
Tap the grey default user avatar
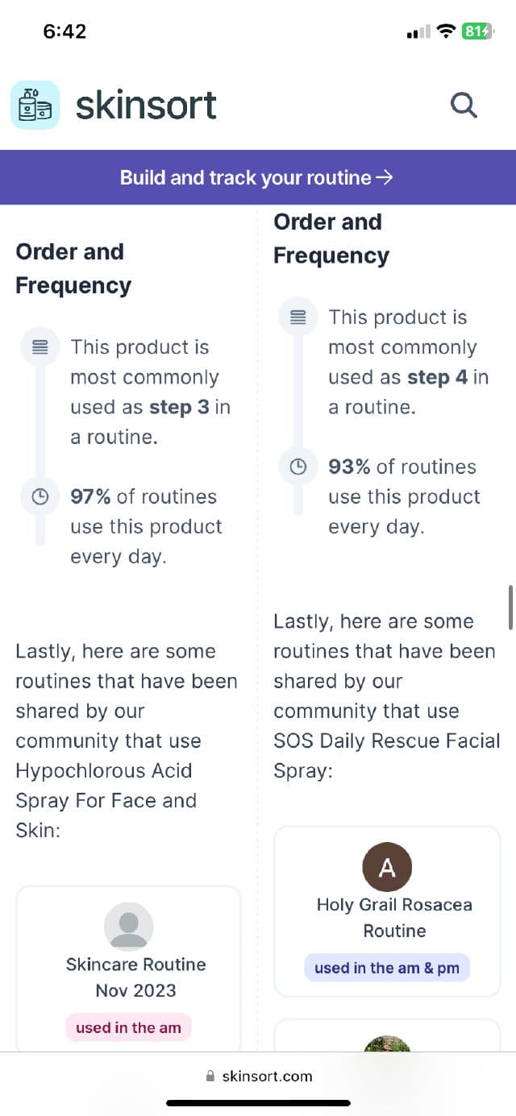[129, 927]
